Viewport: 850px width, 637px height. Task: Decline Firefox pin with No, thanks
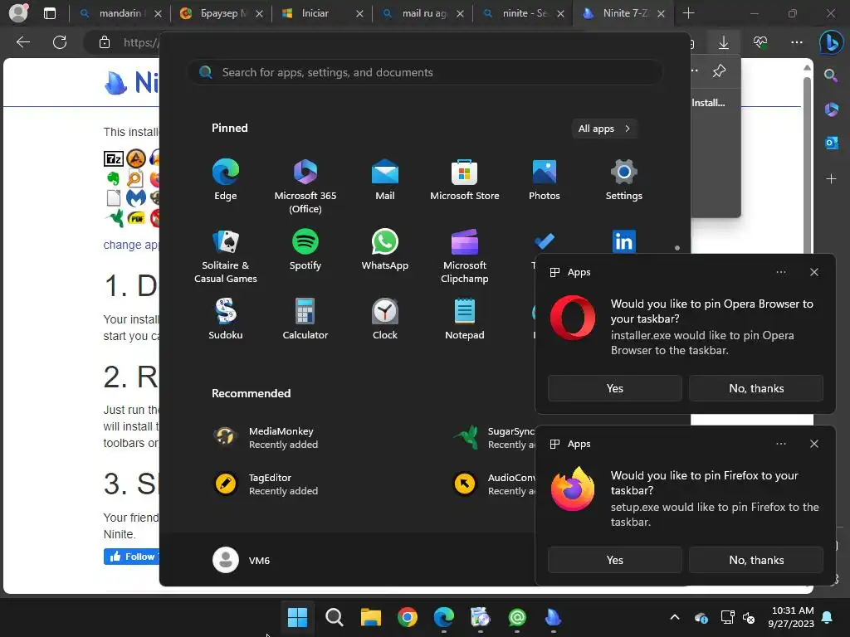click(756, 560)
